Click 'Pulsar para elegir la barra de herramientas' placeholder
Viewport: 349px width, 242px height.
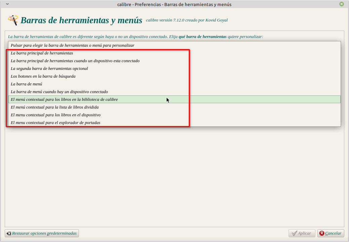point(175,45)
